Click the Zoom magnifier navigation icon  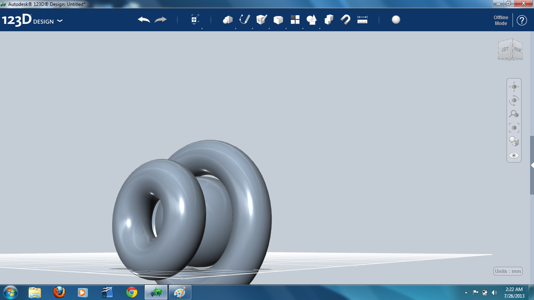click(x=514, y=114)
